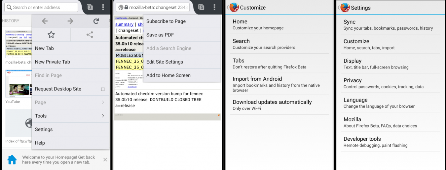
Task: Open Help from the browser menu
Action: (71, 143)
